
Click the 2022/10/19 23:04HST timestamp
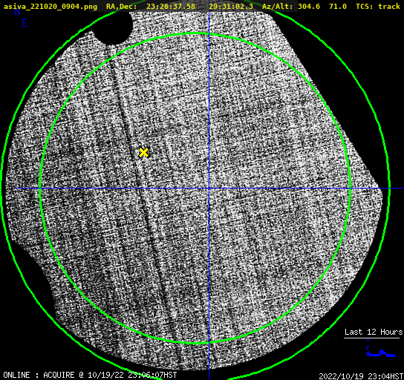point(361,376)
